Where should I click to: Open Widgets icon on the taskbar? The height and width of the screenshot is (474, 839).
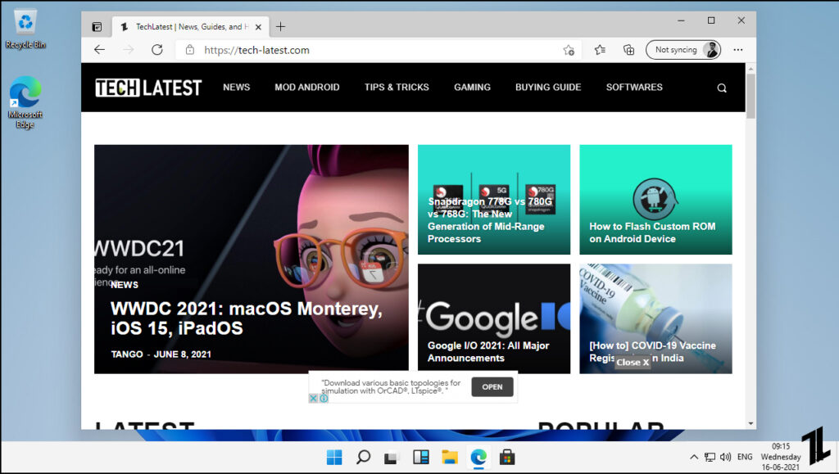[421, 457]
